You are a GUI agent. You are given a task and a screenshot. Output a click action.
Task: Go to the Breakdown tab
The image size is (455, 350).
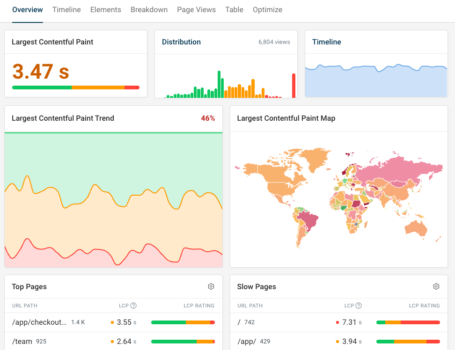click(x=149, y=9)
